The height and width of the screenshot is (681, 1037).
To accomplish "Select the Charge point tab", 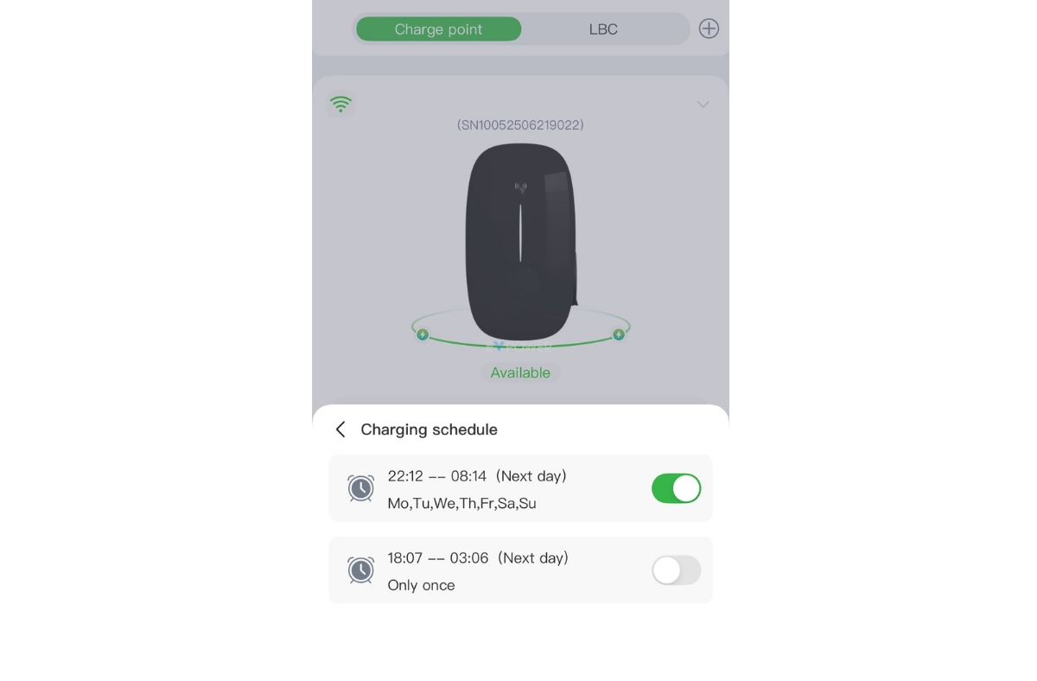I will coord(439,29).
